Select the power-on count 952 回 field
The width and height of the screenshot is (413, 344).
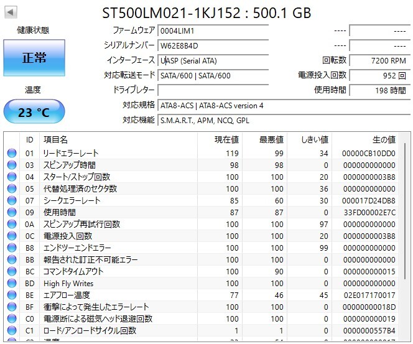click(x=380, y=76)
